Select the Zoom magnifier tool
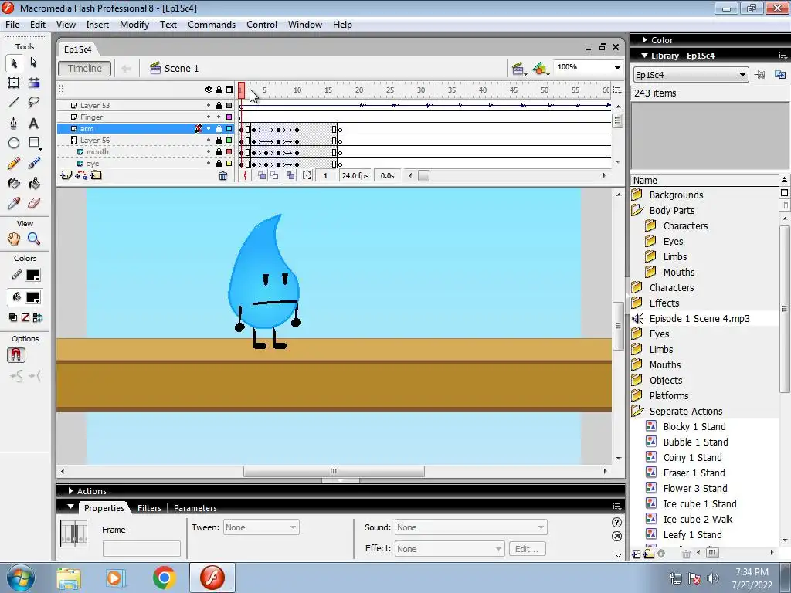This screenshot has height=593, width=791. pos(33,239)
